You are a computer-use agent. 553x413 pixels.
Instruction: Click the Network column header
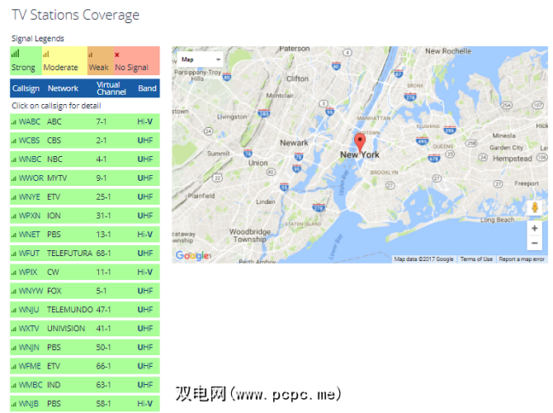tap(63, 88)
